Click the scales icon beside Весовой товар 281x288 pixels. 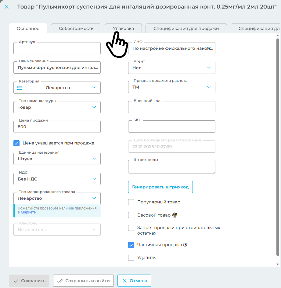point(175,215)
